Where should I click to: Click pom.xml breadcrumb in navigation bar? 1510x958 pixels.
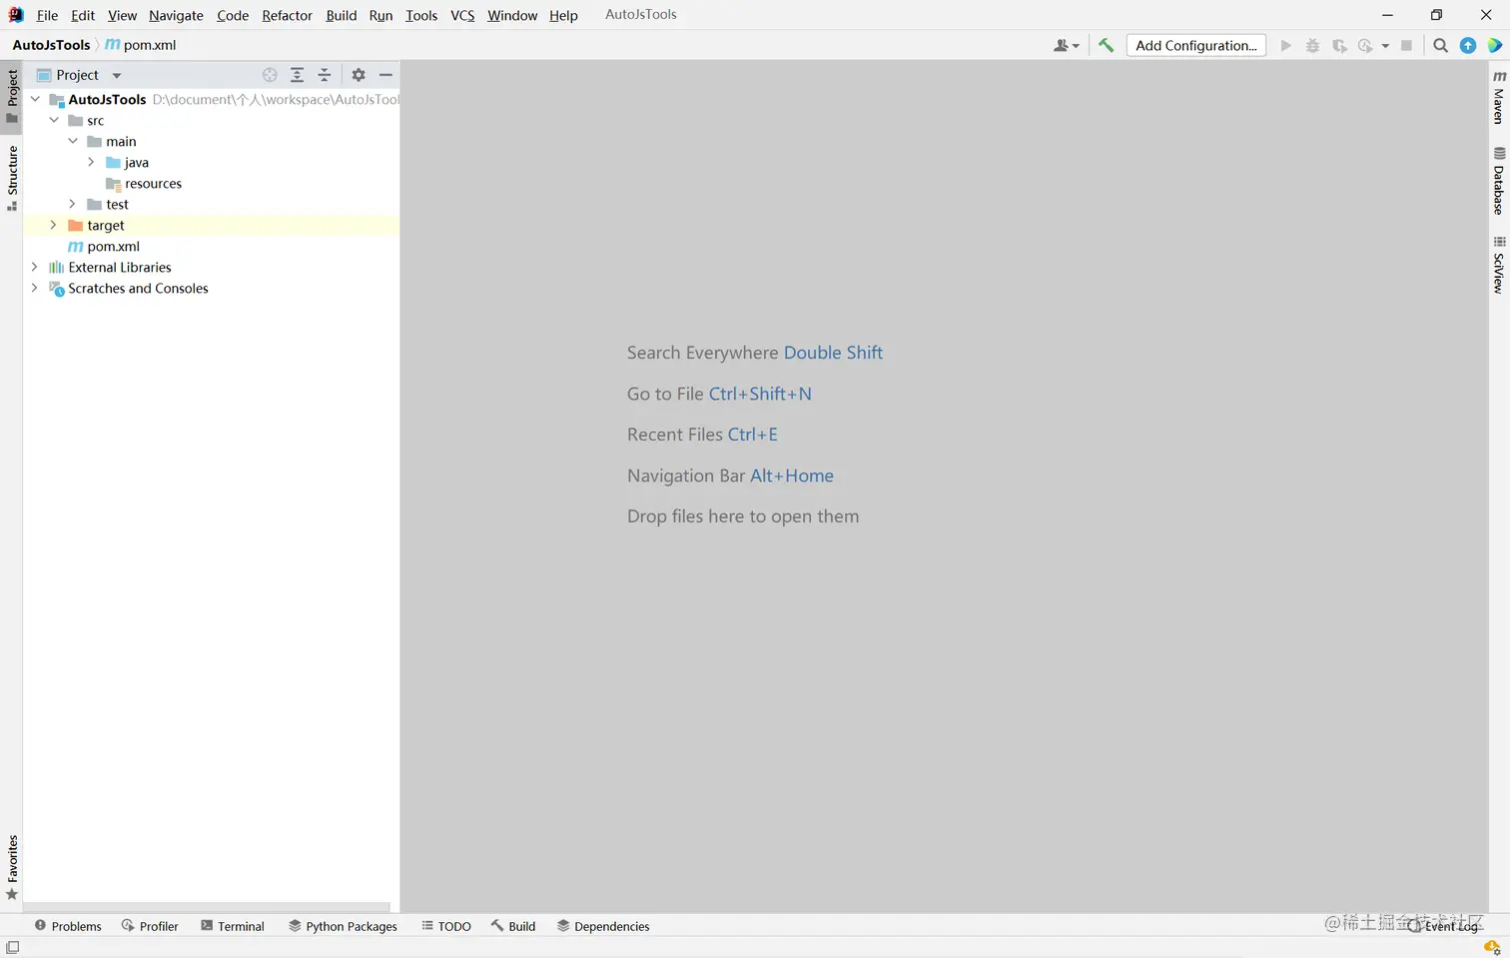[141, 45]
